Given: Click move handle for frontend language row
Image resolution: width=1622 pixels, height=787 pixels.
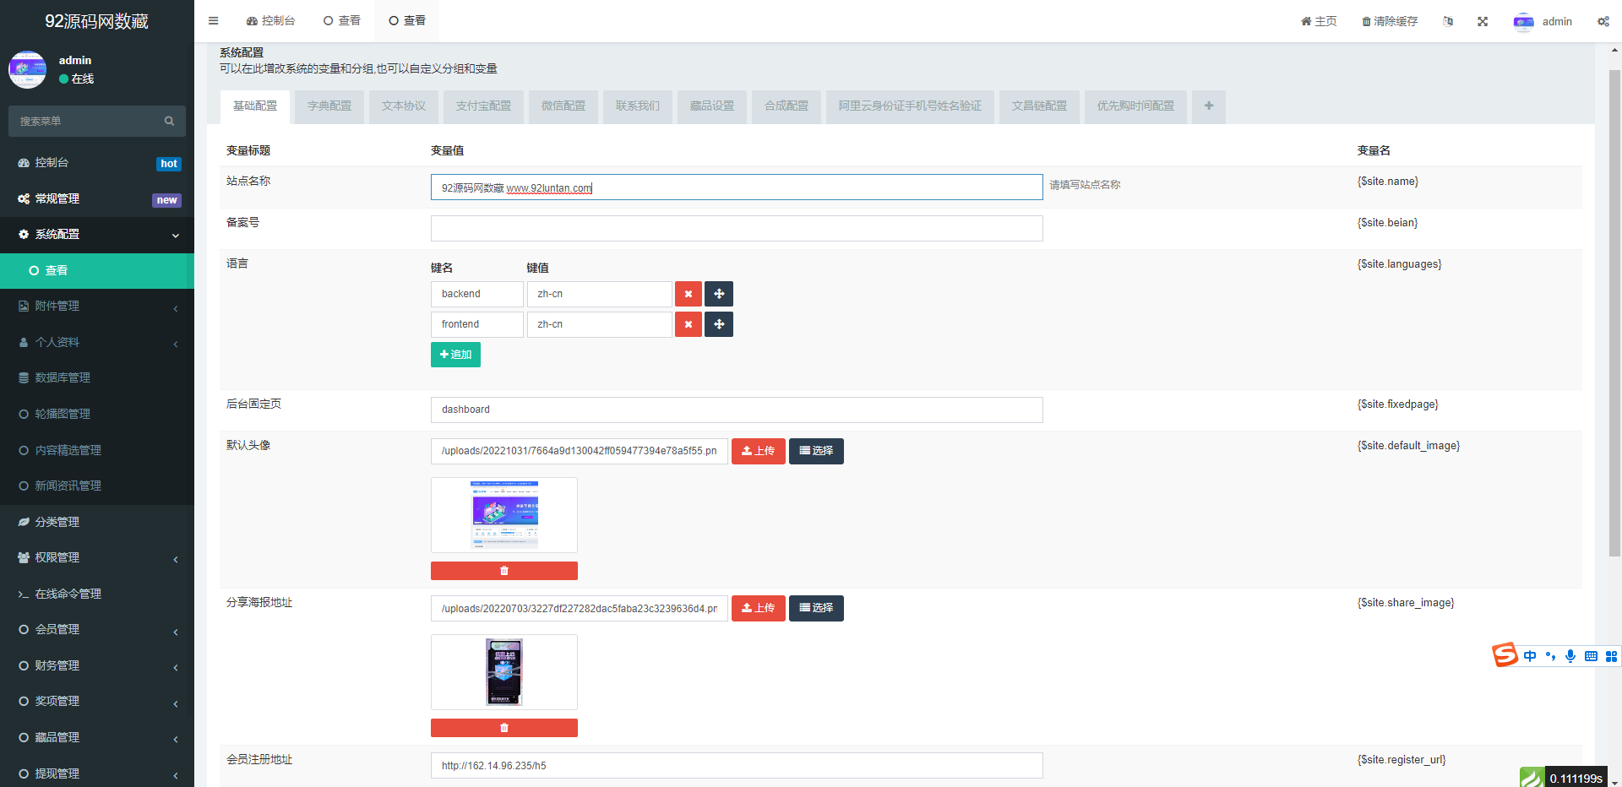Looking at the screenshot, I should (x=719, y=324).
